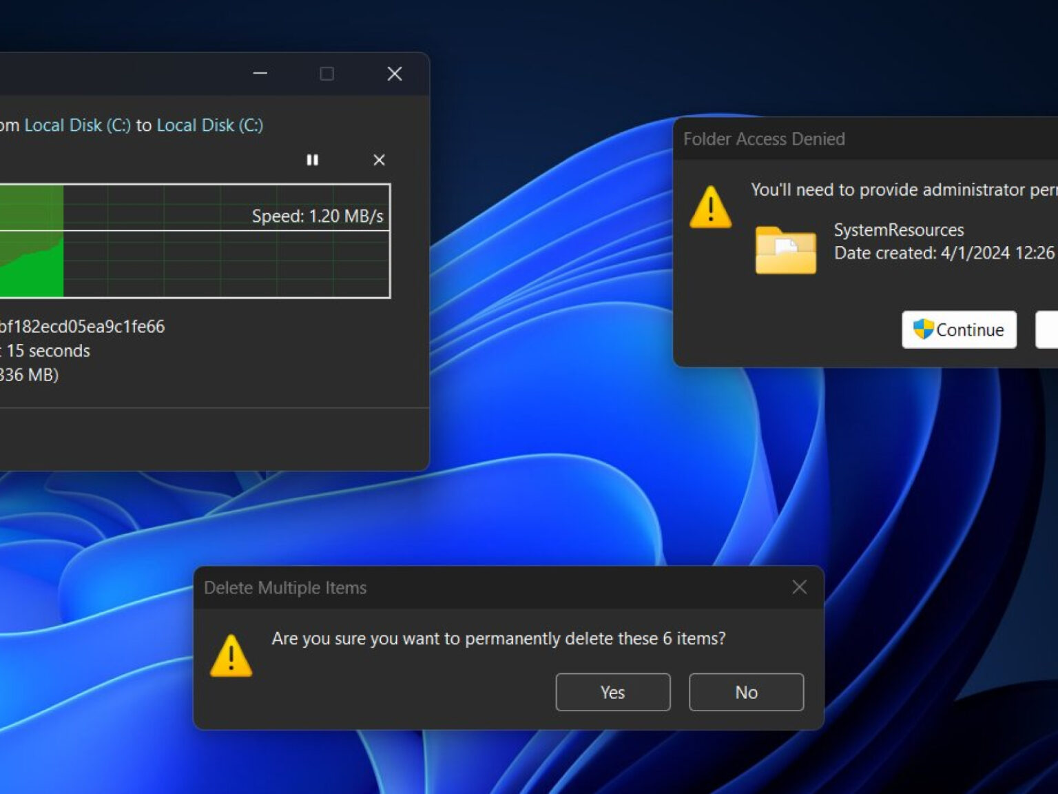Screen dimensions: 1058x794
Task: Pause the file copy operation
Action: tap(312, 160)
